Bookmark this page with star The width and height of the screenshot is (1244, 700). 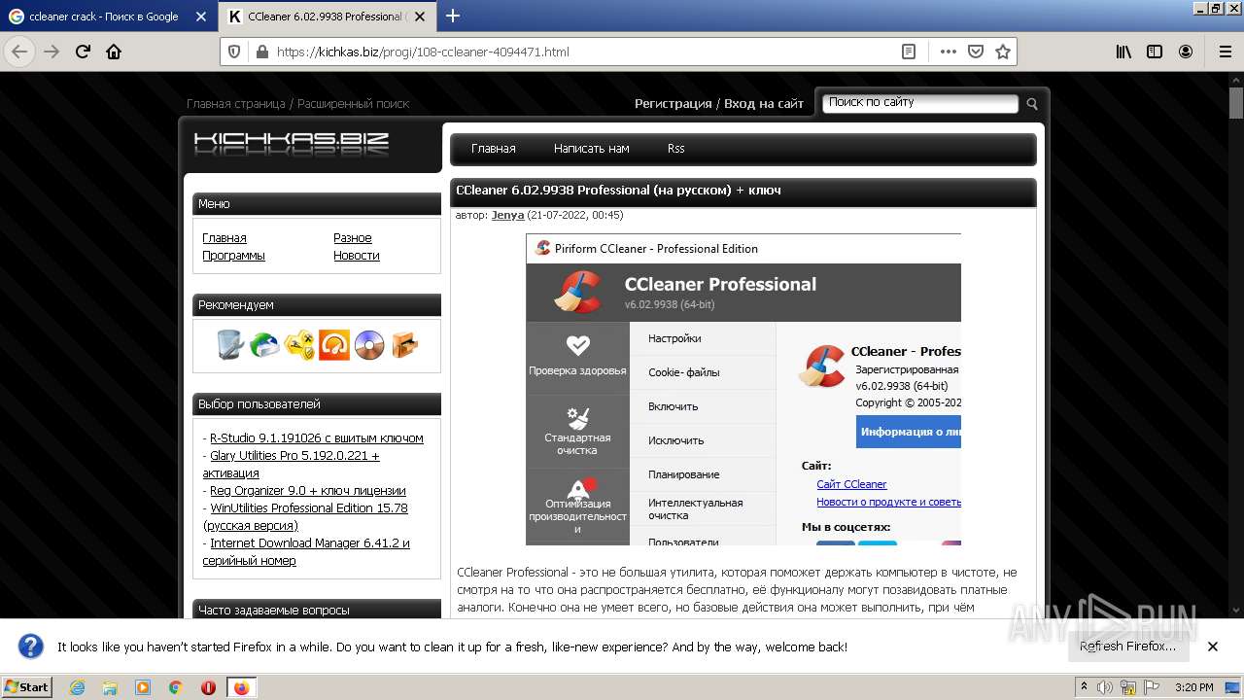[x=1003, y=52]
